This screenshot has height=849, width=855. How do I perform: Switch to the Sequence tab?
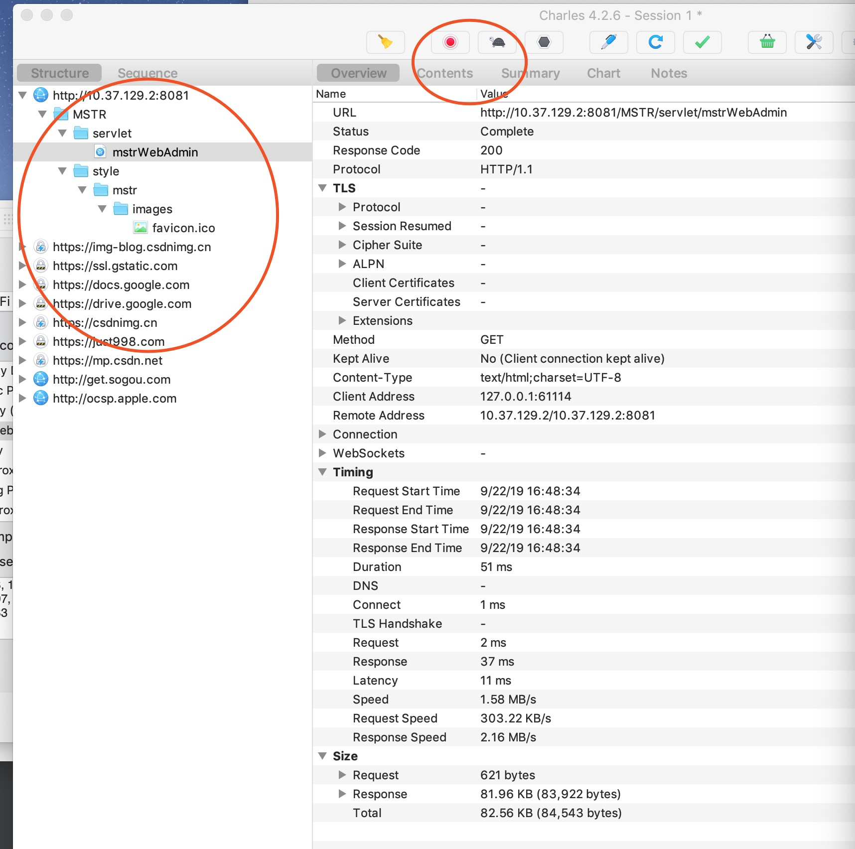(147, 73)
